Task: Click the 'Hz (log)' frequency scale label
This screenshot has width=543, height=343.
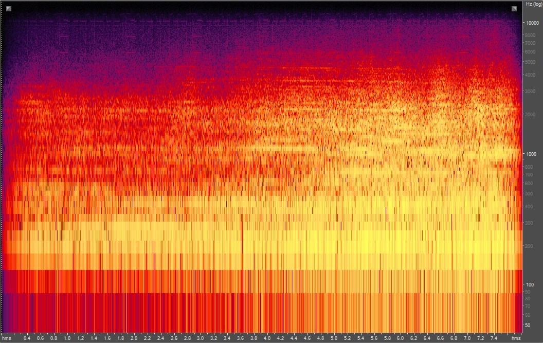Action: point(532,4)
